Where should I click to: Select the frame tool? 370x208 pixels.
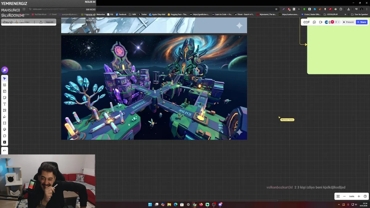click(5, 123)
